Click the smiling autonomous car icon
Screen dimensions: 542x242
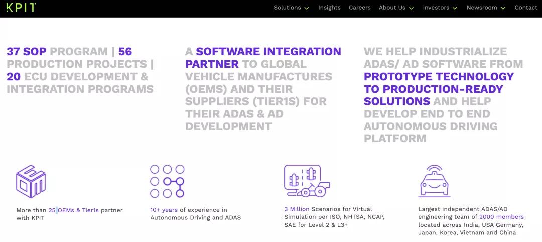pos(434,181)
